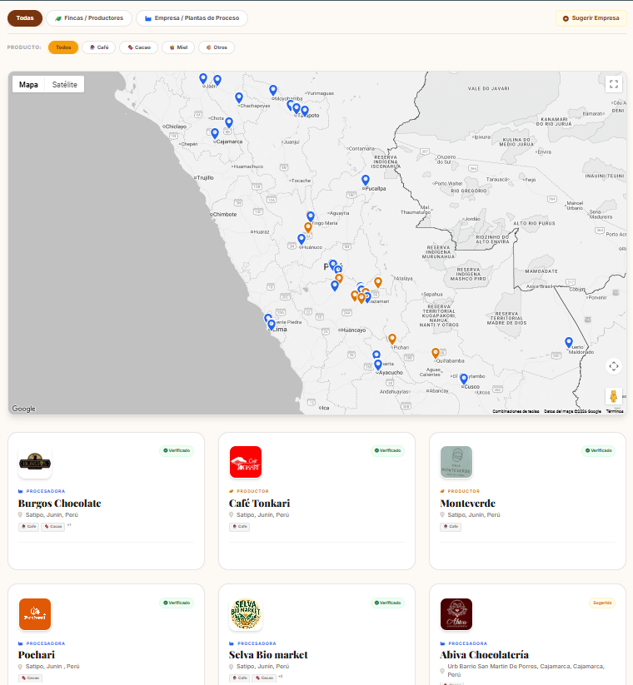Click Sugerido badge on Abiva Chocolatería card
Screen dimensions: 633x685
coord(602,603)
